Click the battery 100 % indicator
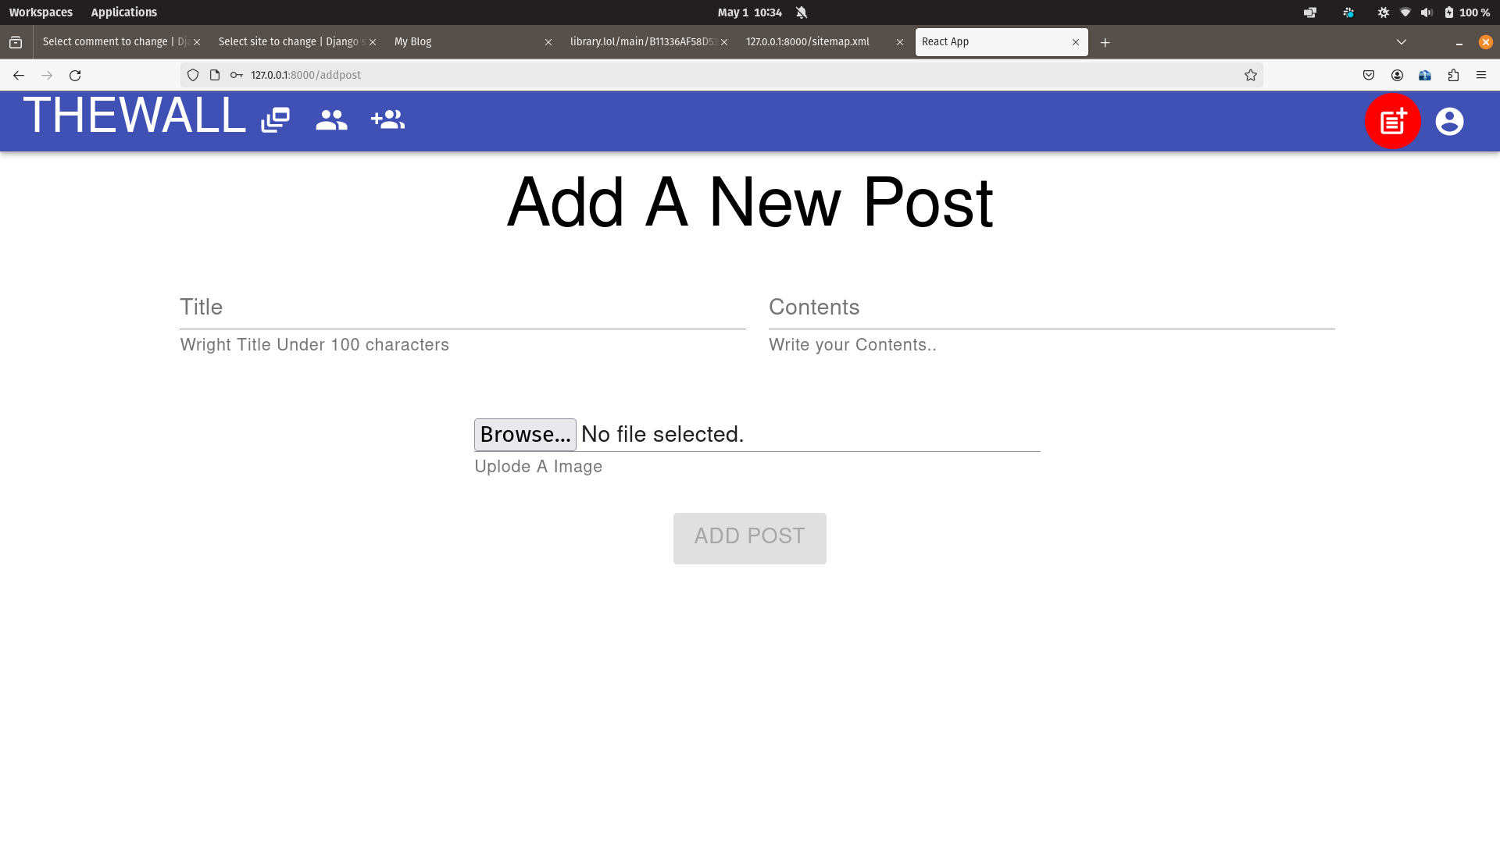This screenshot has width=1500, height=843. pyautogui.click(x=1466, y=12)
